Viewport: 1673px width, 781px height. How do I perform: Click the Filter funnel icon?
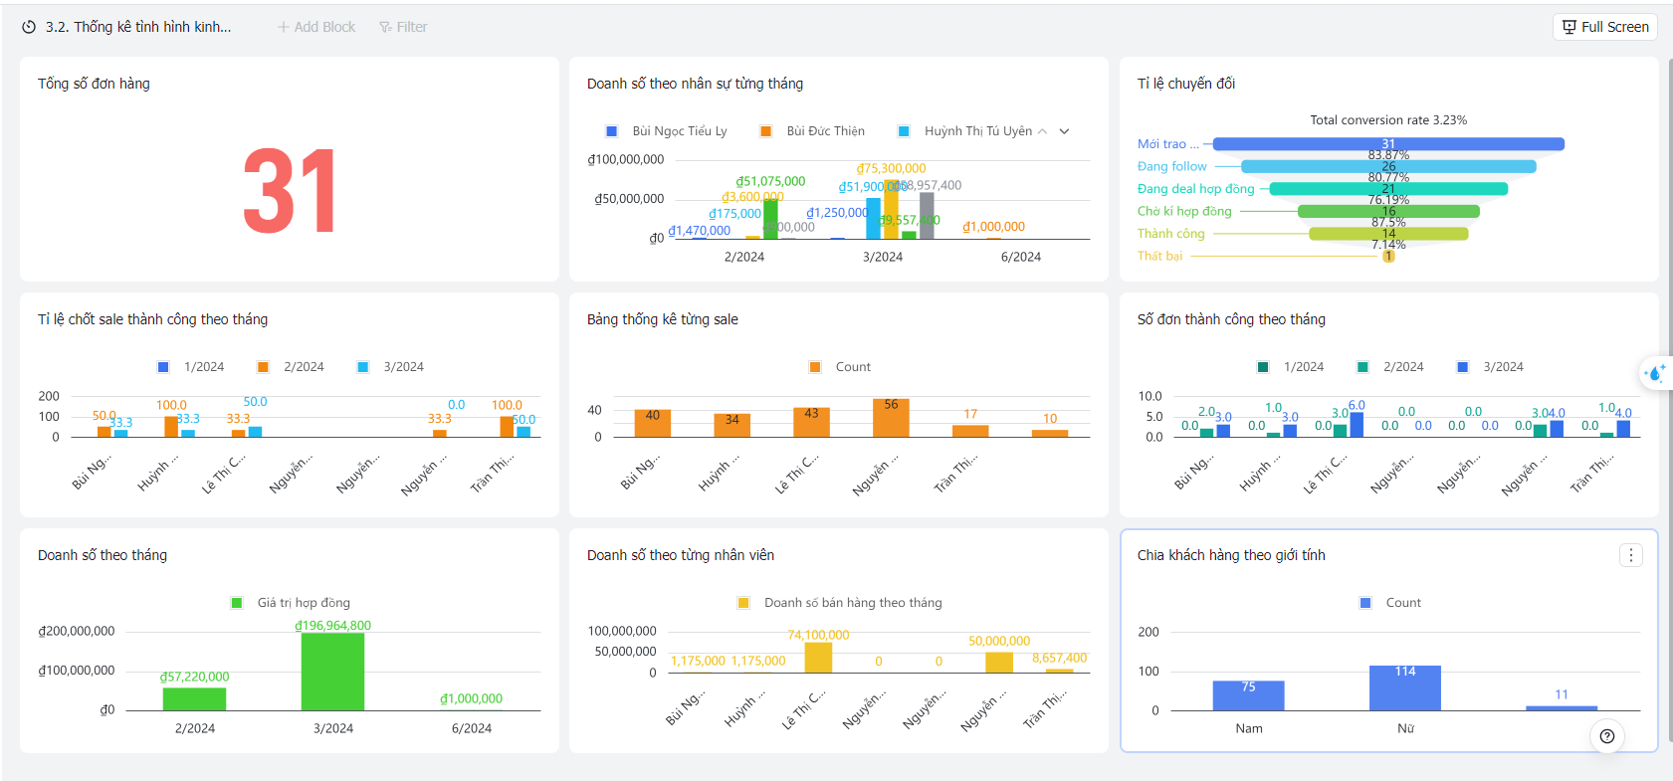tap(385, 27)
